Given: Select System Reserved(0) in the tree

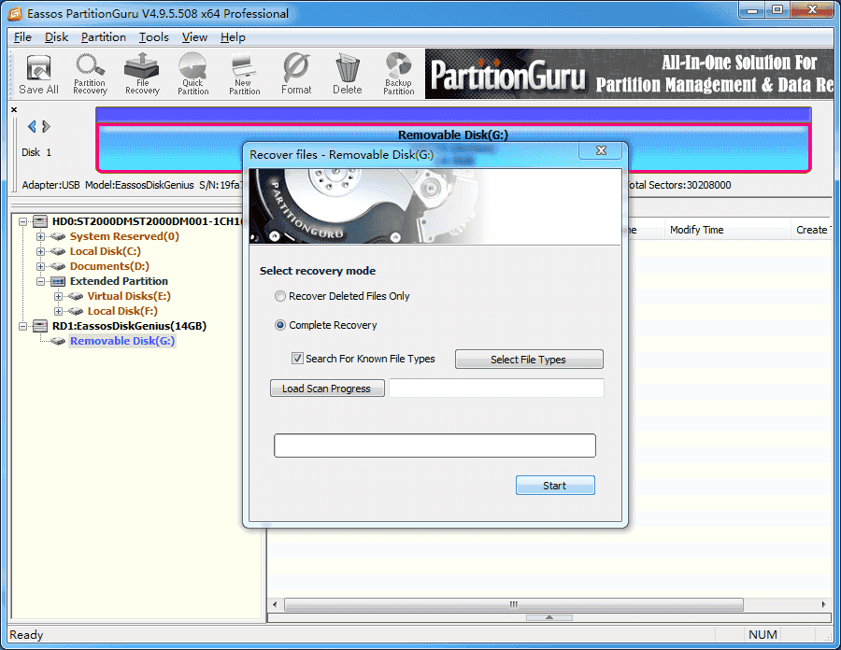Looking at the screenshot, I should click(124, 236).
